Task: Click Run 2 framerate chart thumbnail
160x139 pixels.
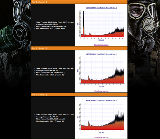Action: [101, 117]
